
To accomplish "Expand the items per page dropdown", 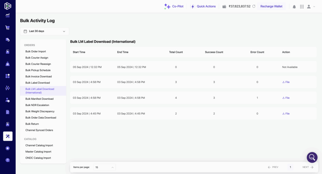I will (104, 167).
